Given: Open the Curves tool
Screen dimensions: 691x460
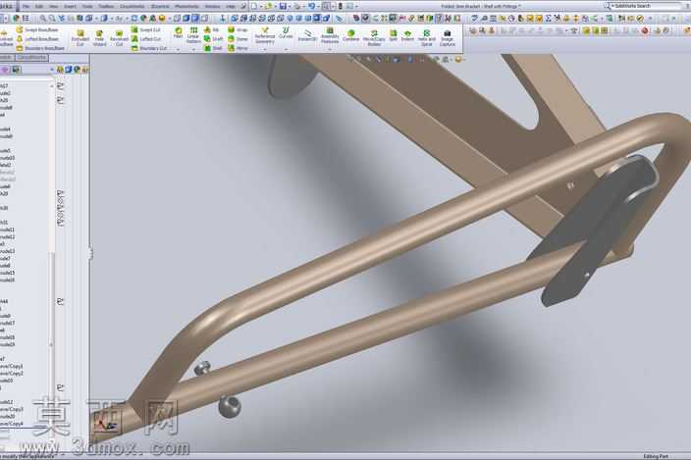Looking at the screenshot, I should (286, 32).
